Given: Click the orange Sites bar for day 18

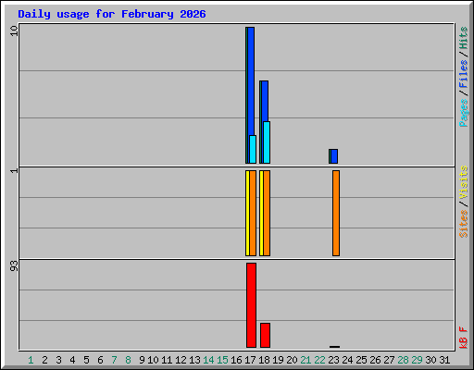Looking at the screenshot, I should tap(267, 213).
